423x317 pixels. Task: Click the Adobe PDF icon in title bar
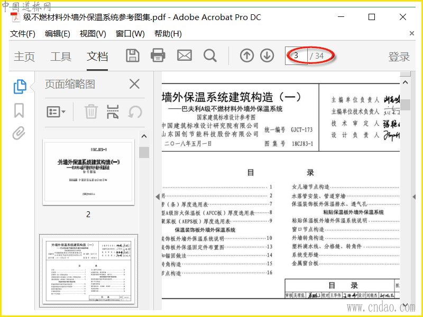(15, 17)
